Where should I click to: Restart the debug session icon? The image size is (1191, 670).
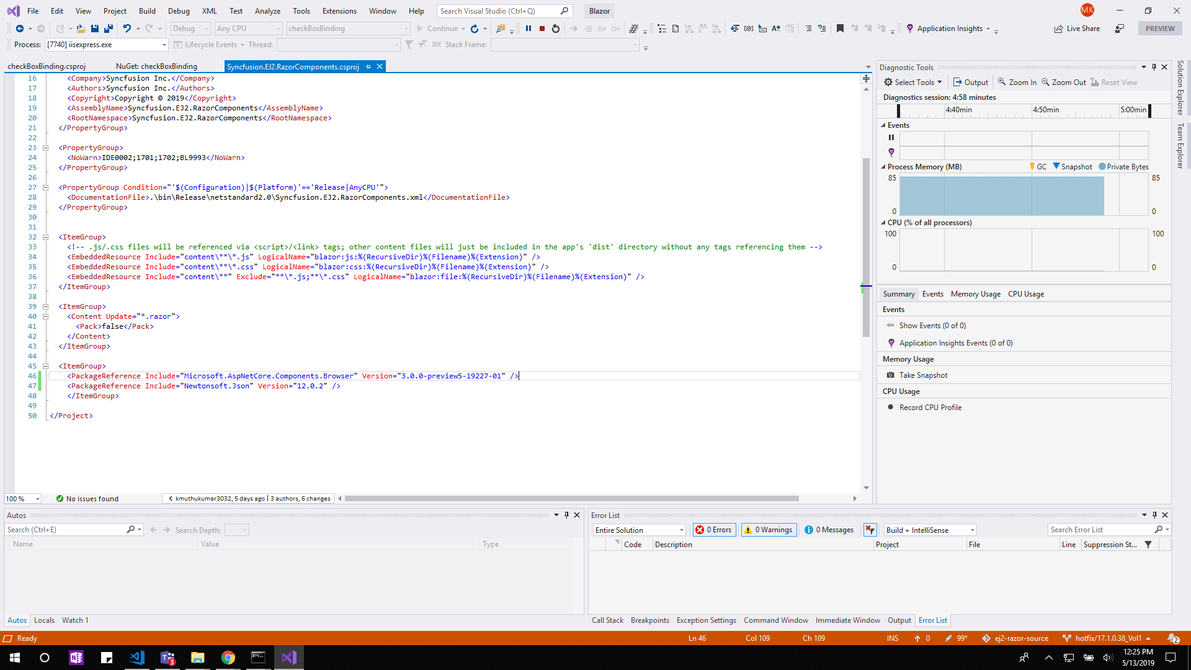(x=555, y=28)
